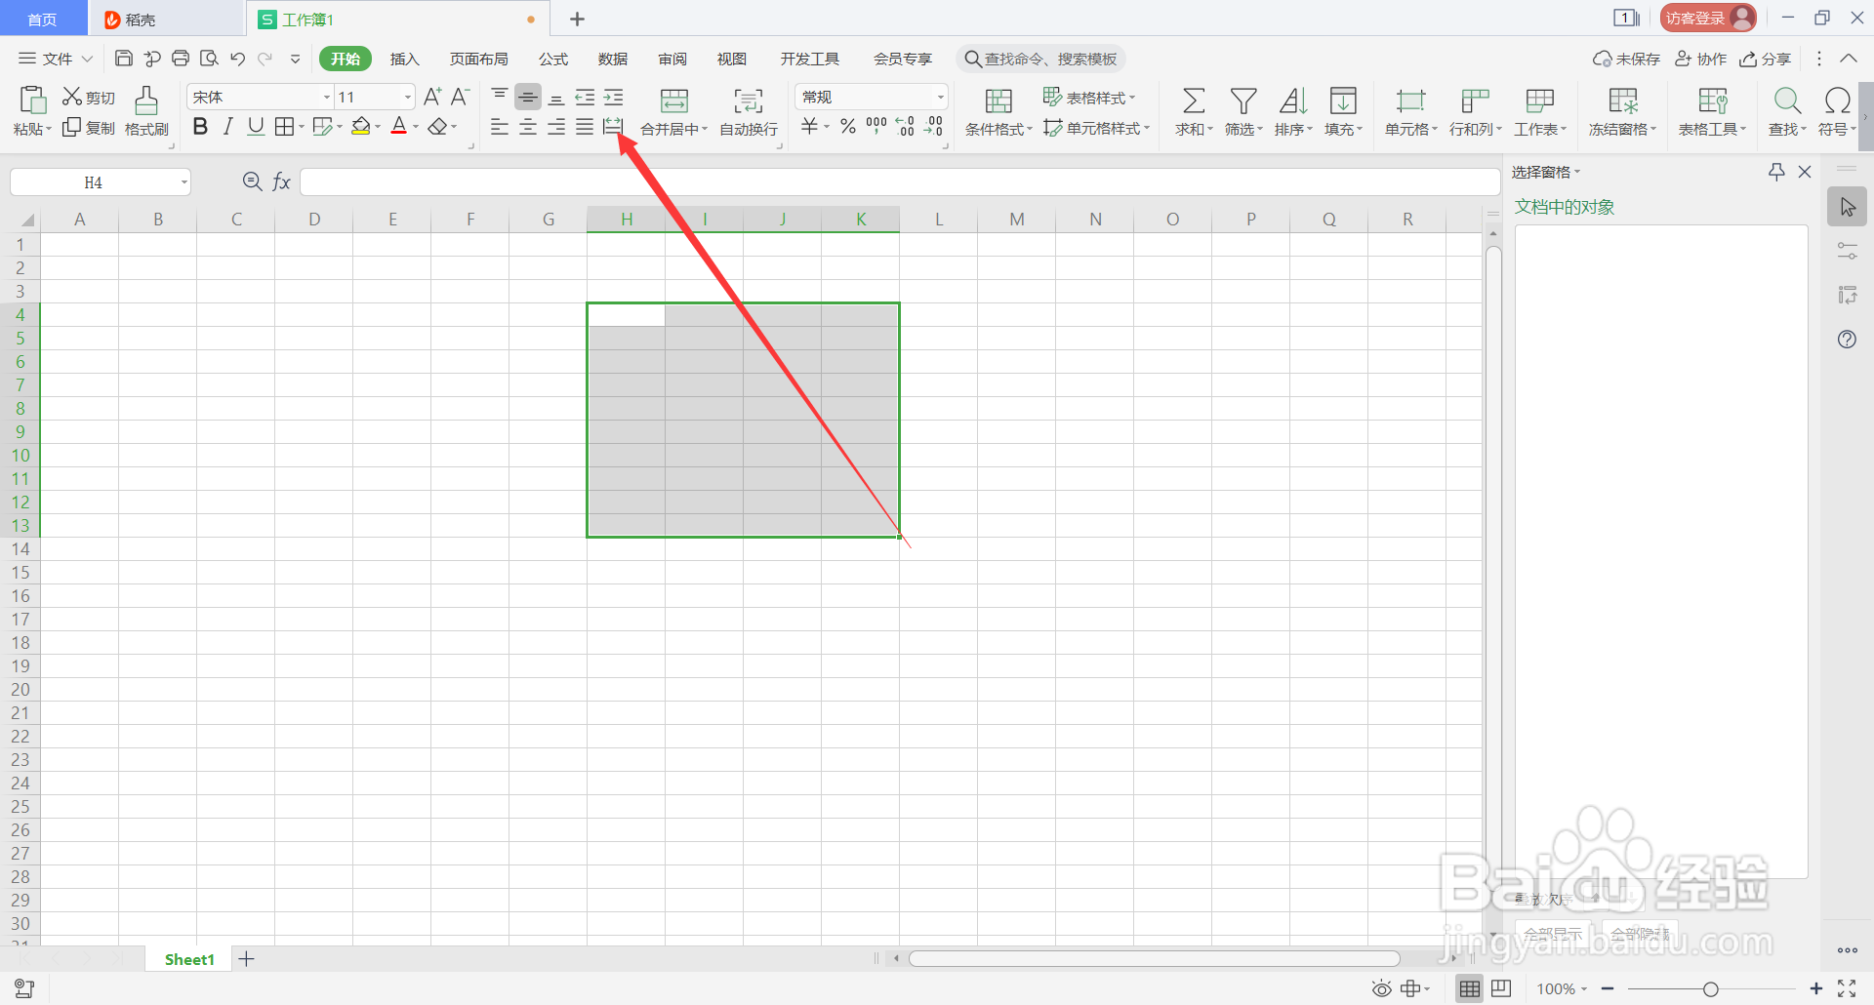Click Auto Wrap (自动换行) button

coord(749,111)
